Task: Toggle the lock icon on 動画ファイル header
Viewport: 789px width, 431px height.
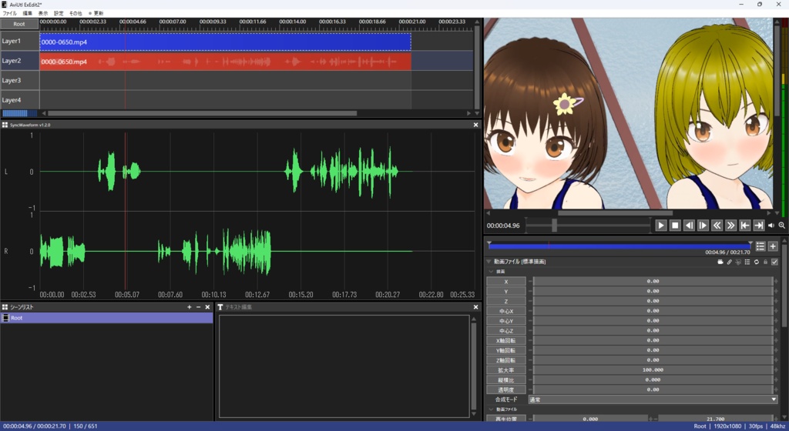Action: pos(765,262)
